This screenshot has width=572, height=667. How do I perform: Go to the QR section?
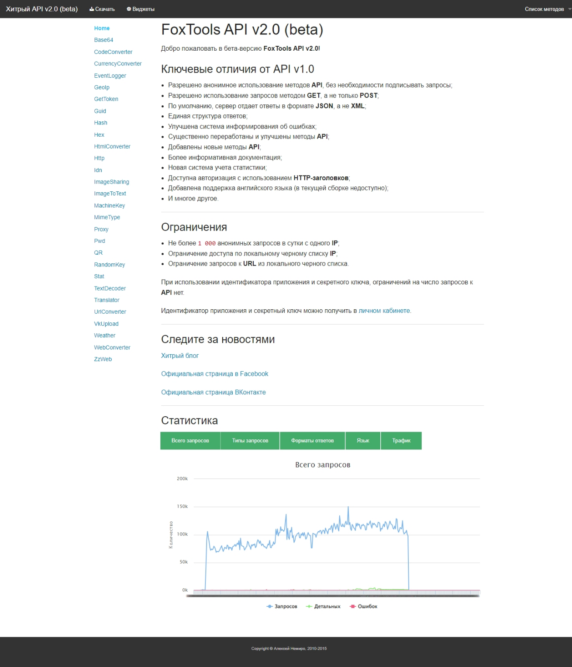(98, 253)
